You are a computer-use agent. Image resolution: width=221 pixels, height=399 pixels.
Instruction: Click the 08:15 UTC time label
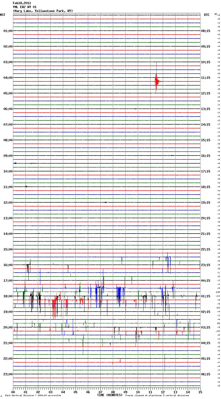[x=206, y=31]
